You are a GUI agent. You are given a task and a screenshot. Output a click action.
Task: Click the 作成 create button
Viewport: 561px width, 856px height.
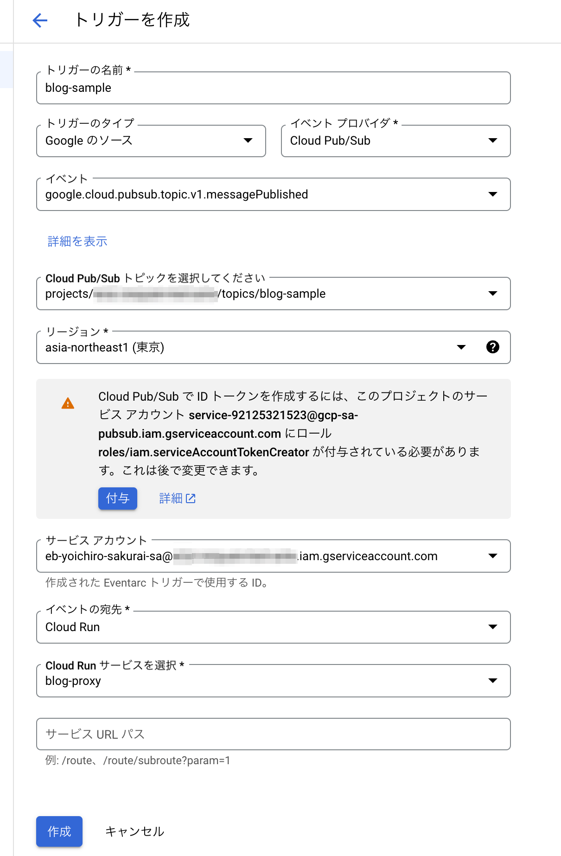point(59,831)
